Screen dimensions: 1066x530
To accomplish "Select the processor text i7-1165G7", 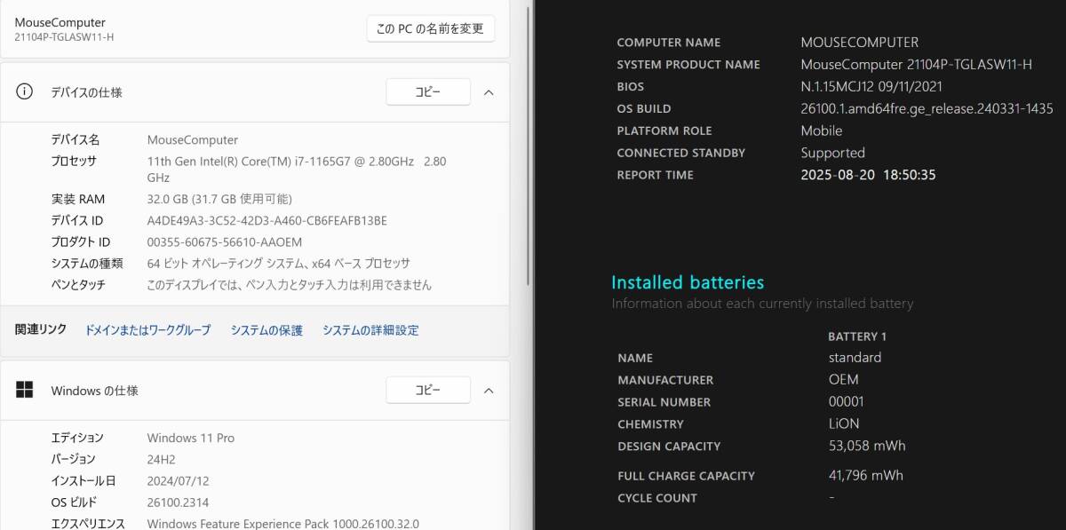I will tap(297, 169).
